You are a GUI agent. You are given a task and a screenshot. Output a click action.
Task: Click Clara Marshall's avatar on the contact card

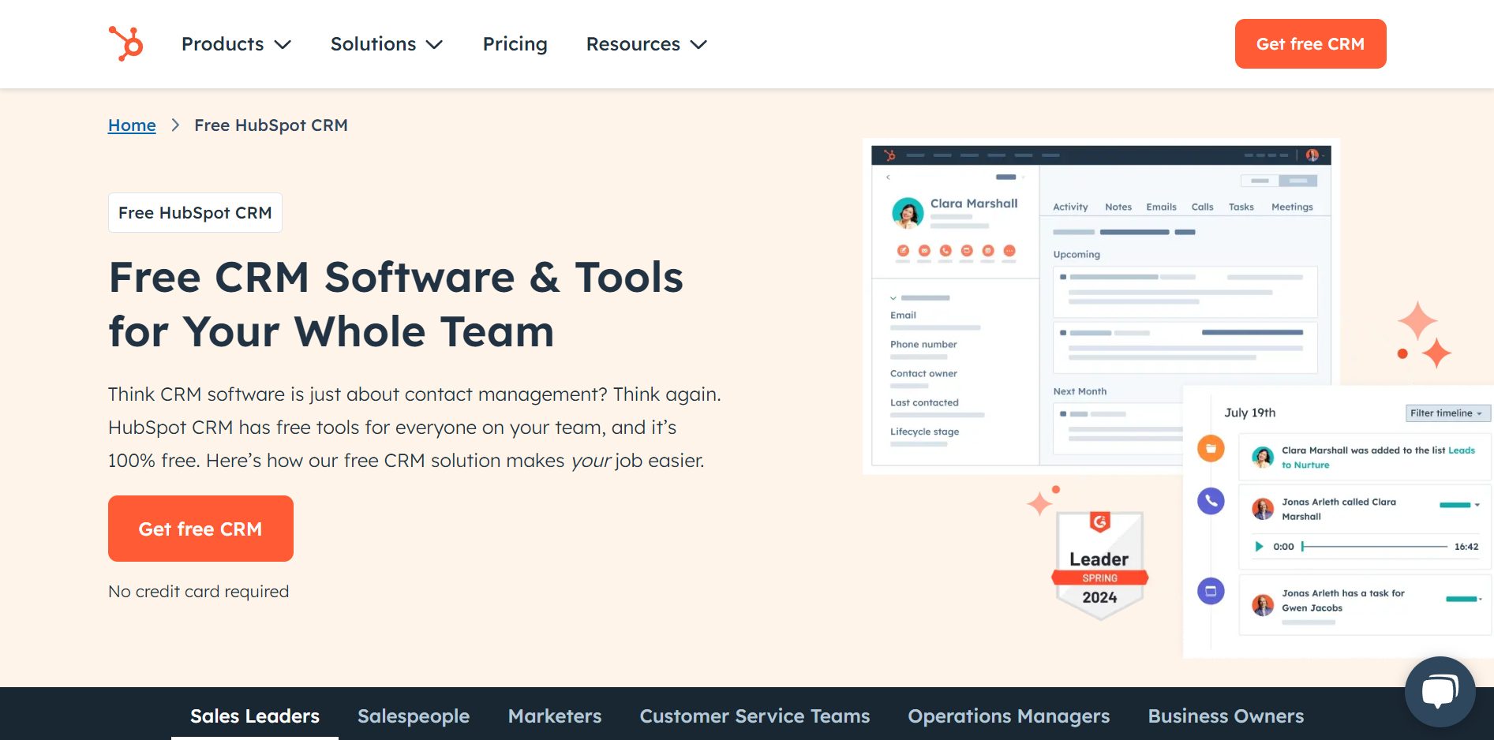[908, 213]
